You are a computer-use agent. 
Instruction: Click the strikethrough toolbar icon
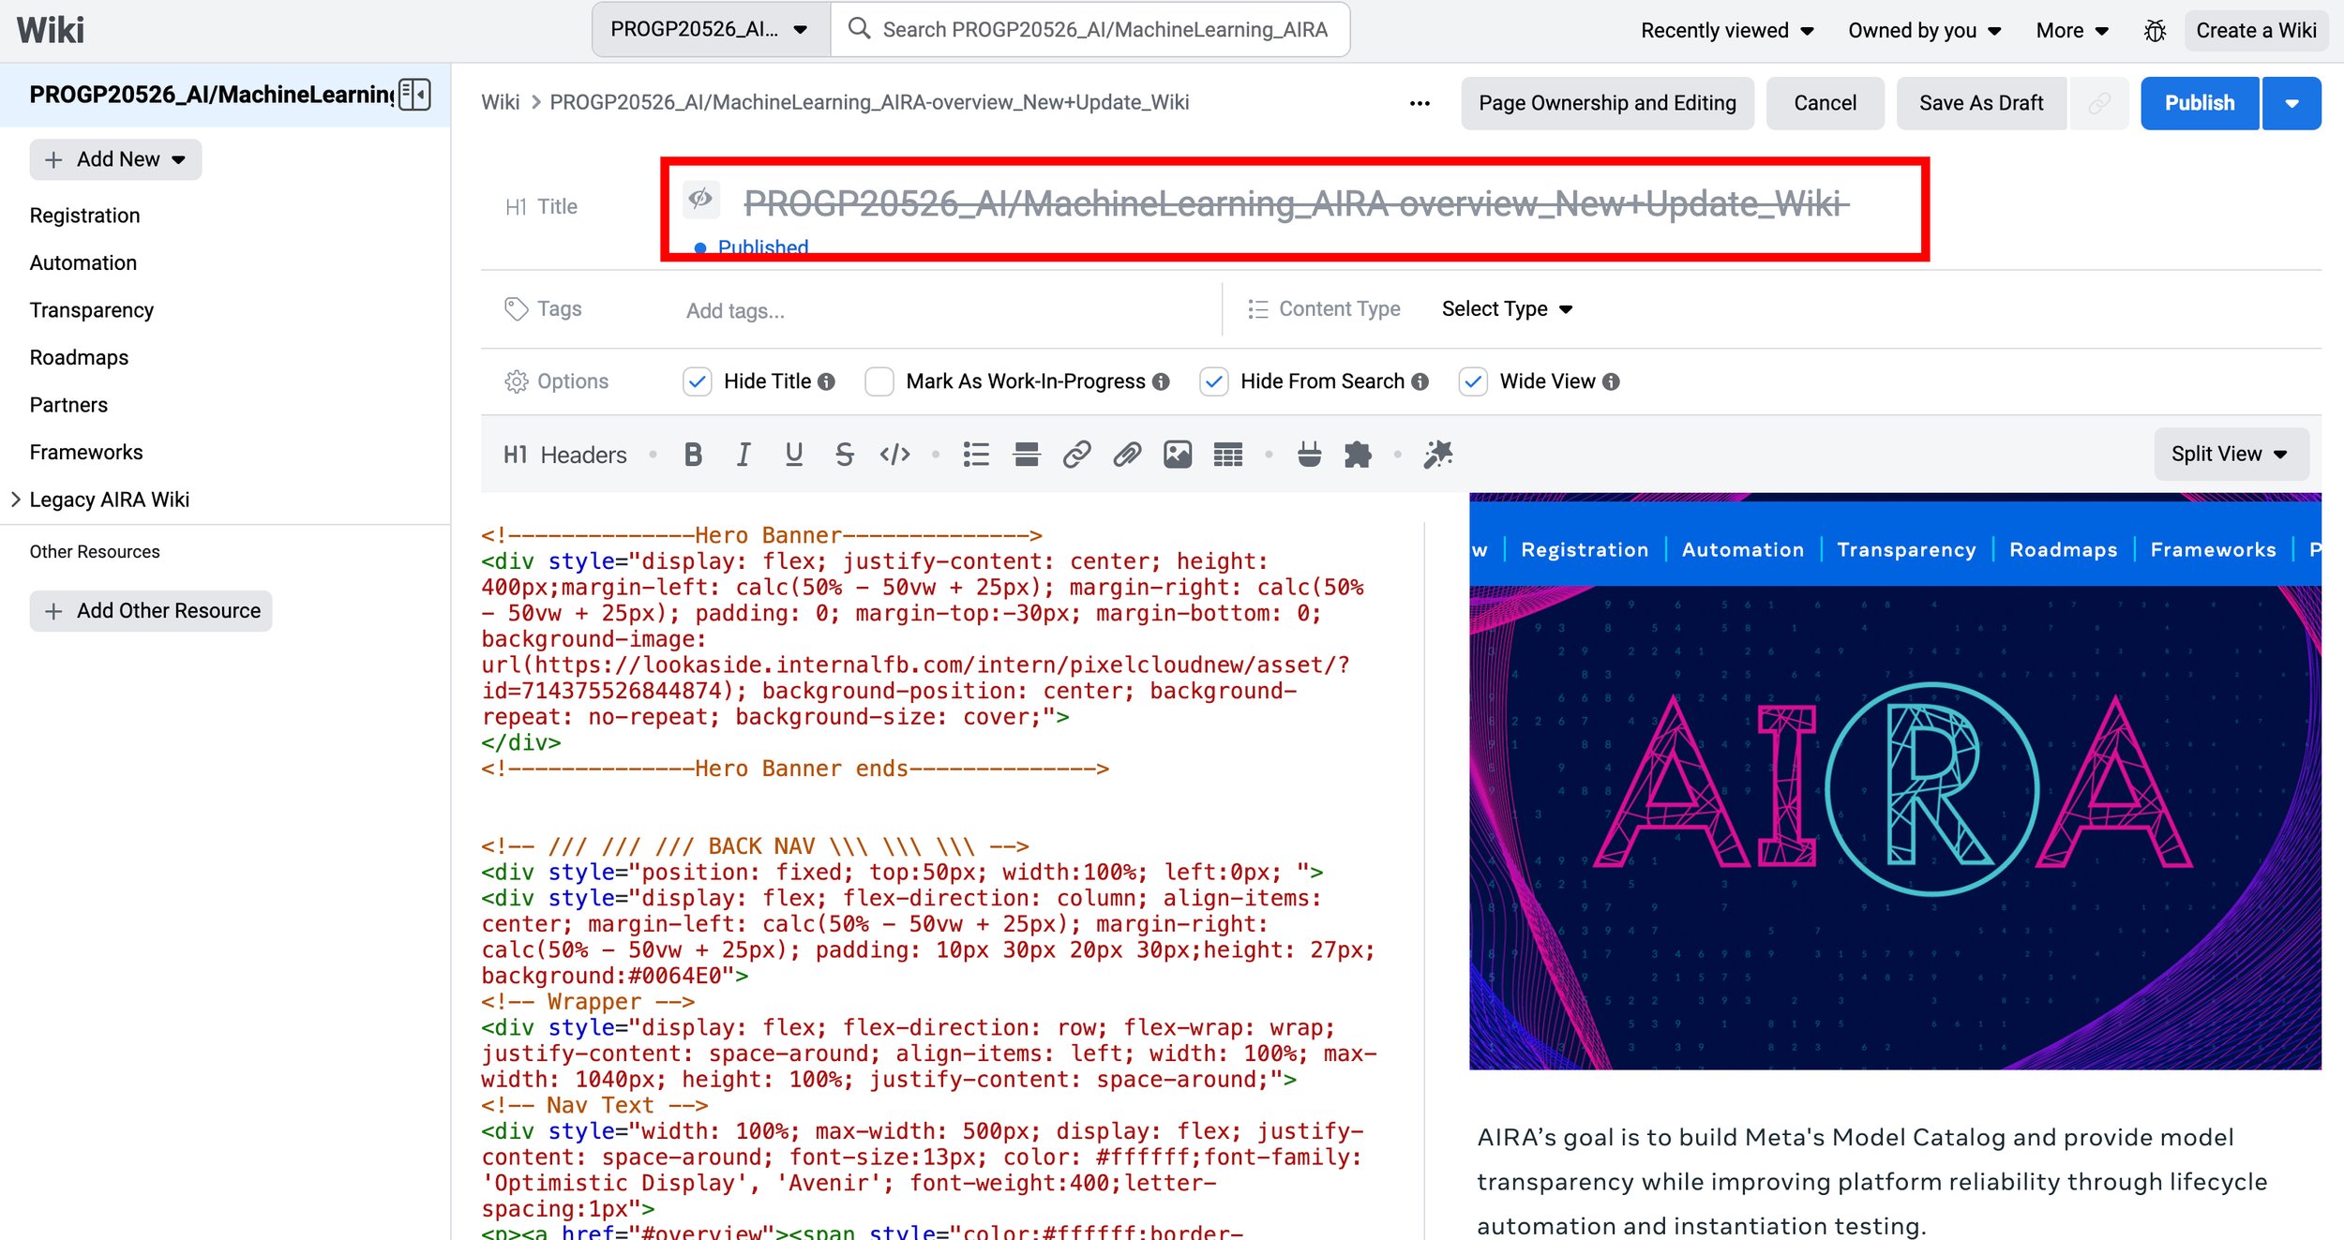click(x=844, y=455)
